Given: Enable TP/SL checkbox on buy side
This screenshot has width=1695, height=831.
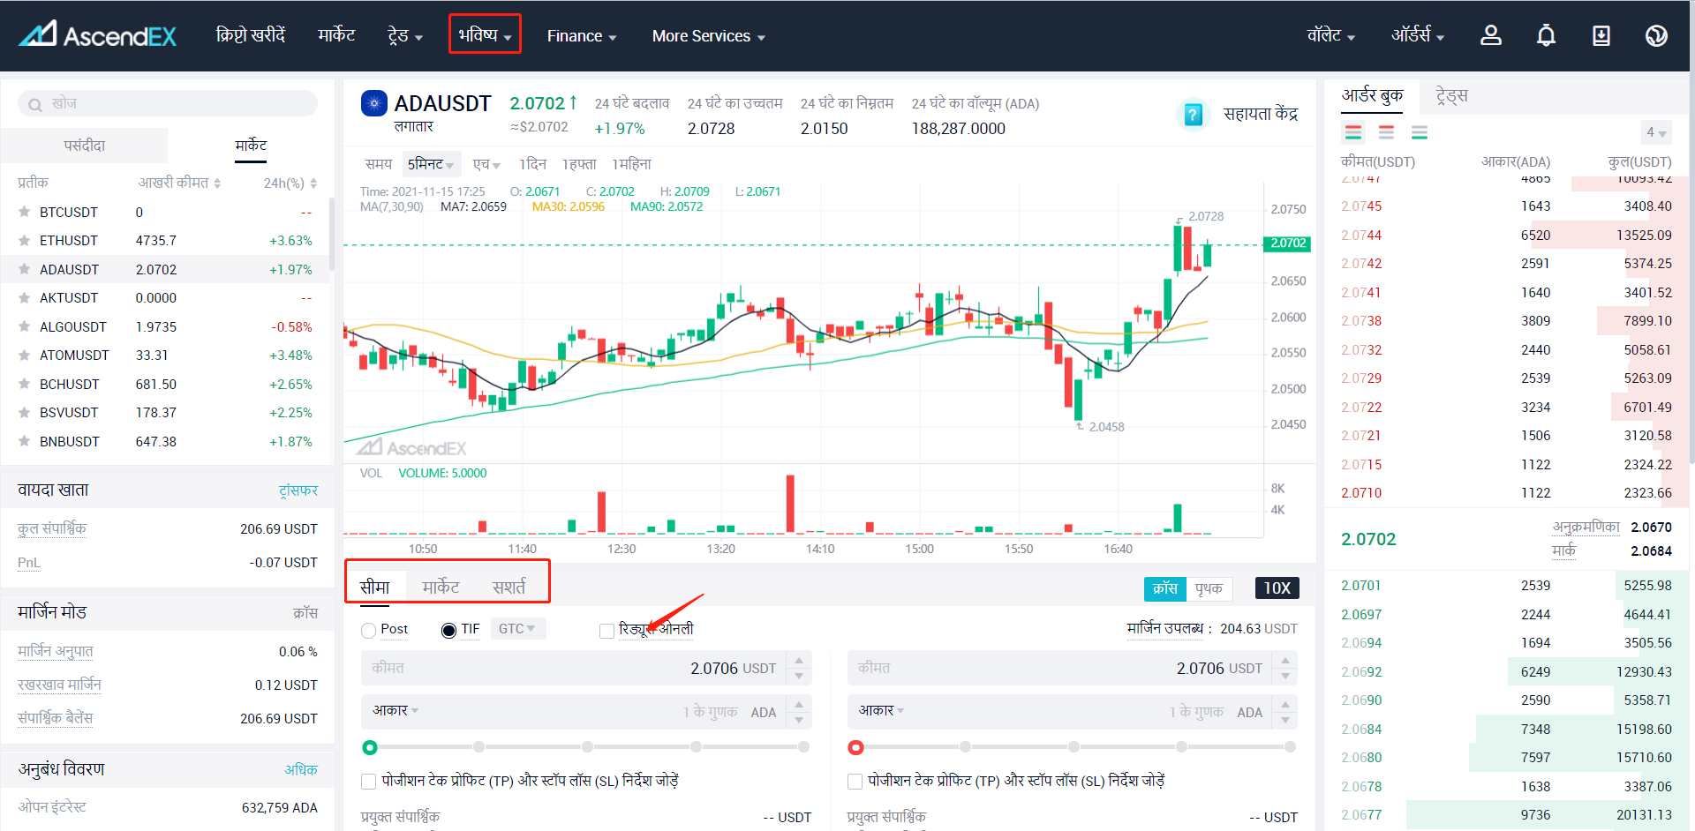Looking at the screenshot, I should click(369, 782).
